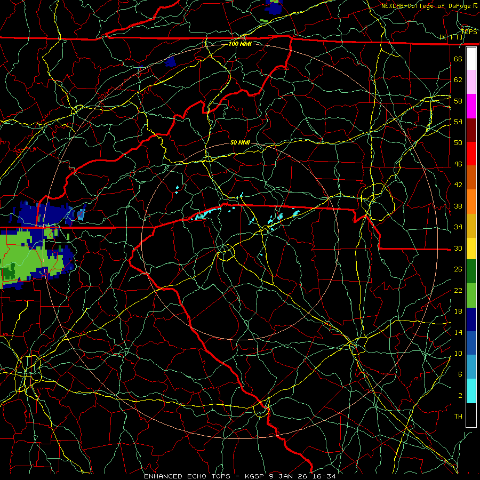Click the bright red swatch in the scale
The image size is (480, 480).
471,154
